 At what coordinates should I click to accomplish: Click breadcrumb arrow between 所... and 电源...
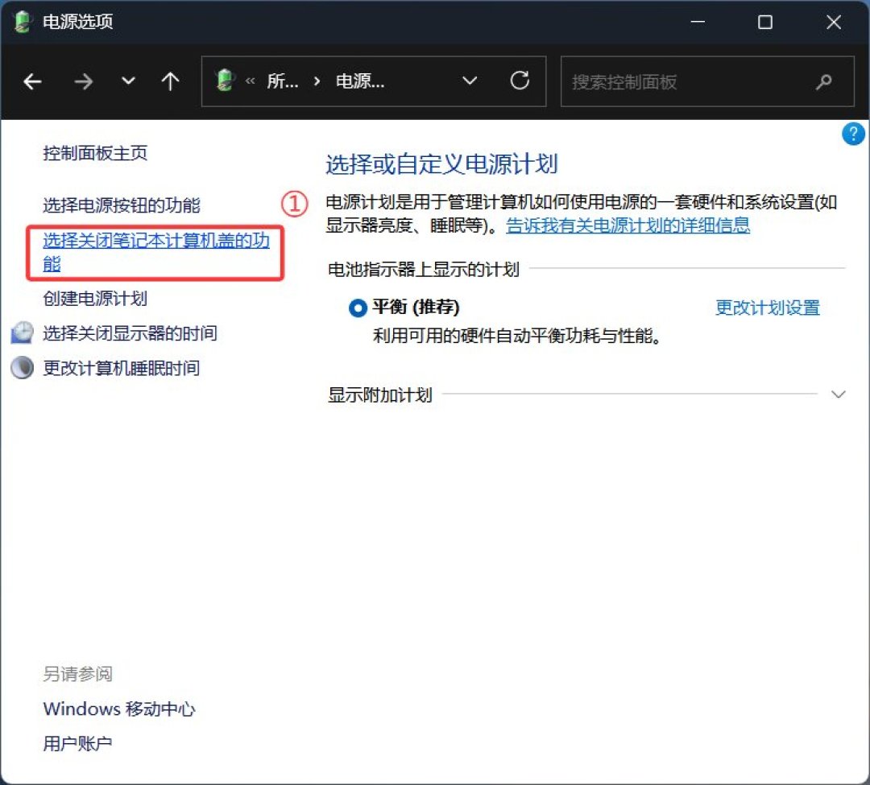[x=317, y=81]
